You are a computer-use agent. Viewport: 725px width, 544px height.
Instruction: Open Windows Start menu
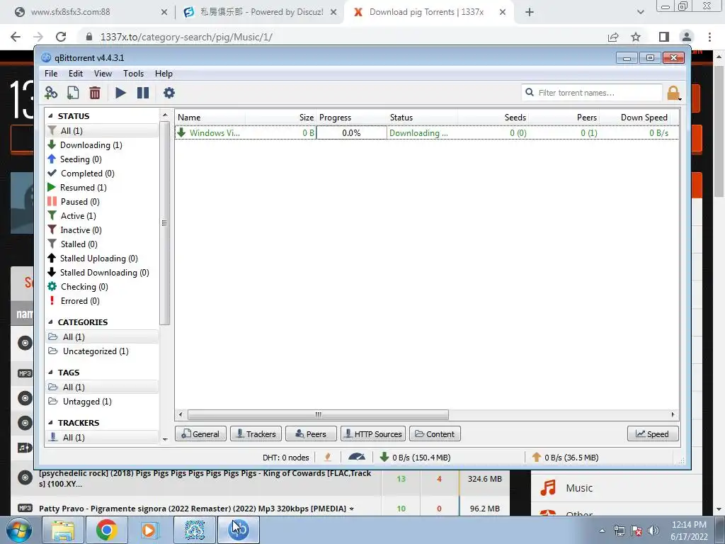[x=19, y=530]
